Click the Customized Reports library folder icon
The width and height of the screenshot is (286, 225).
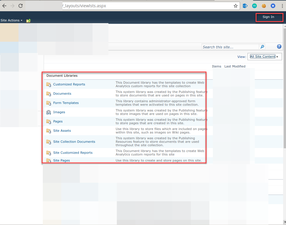point(48,84)
